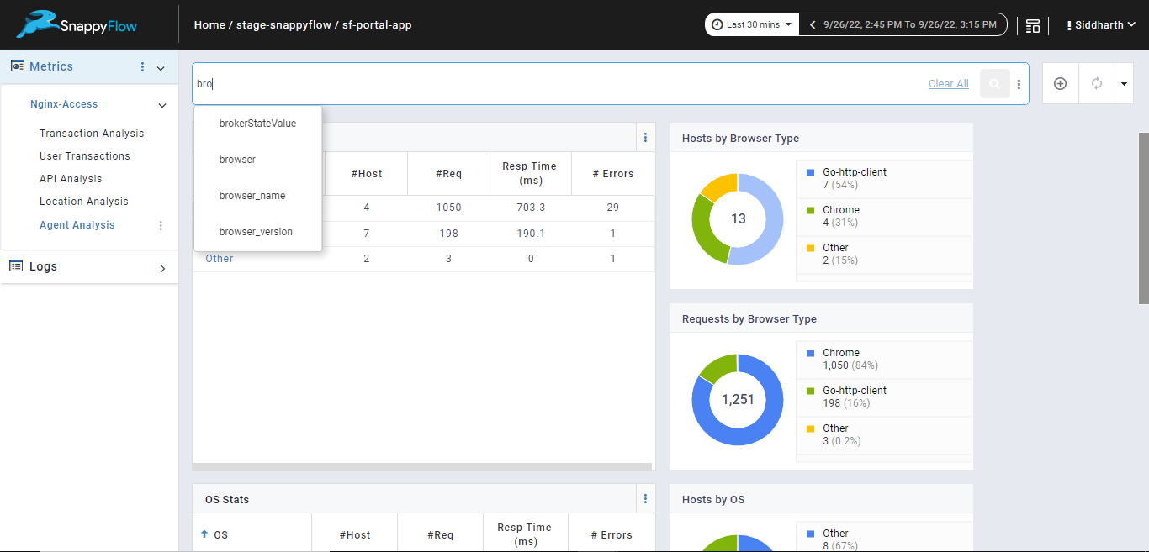
Task: Click the SnappyFlow logo
Action: (77, 25)
